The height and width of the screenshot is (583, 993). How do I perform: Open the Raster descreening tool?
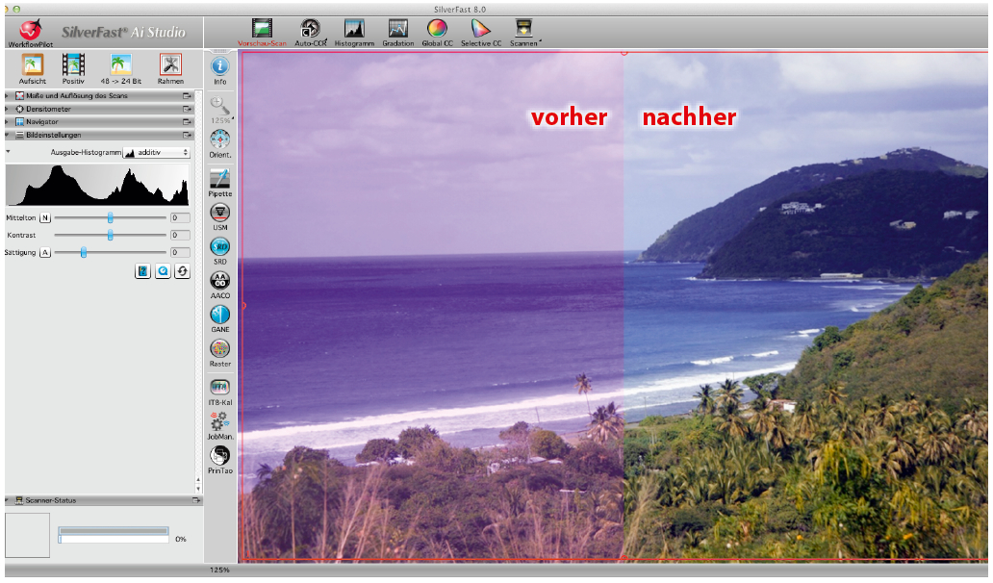pos(219,353)
